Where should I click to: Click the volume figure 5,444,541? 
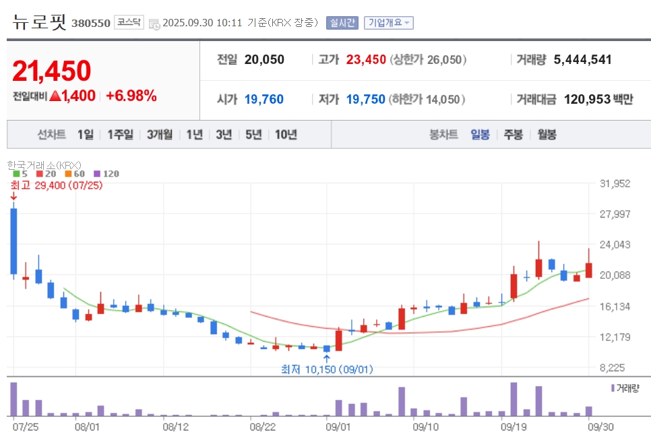coord(582,60)
